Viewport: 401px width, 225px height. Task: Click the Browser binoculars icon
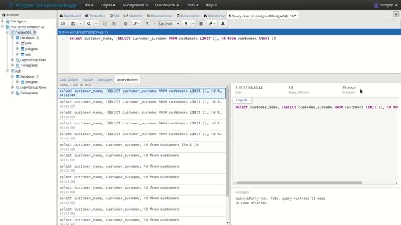tap(4, 15)
